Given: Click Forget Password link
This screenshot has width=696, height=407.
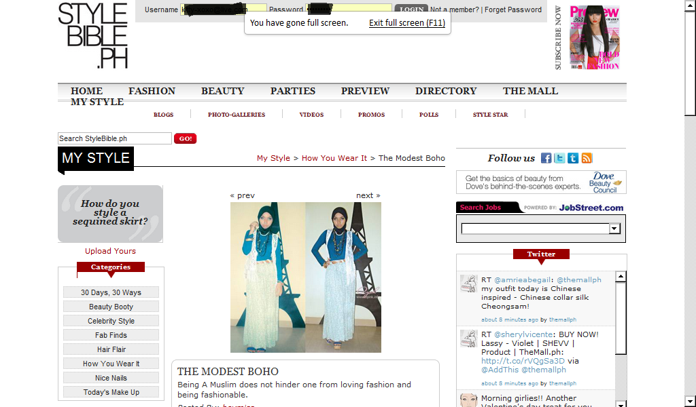Looking at the screenshot, I should (513, 9).
